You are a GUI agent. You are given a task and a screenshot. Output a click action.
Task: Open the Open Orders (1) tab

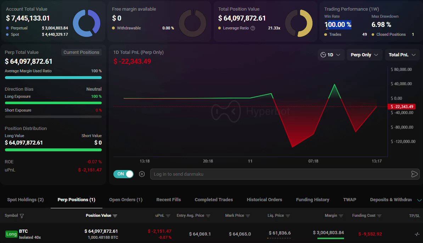(x=126, y=200)
